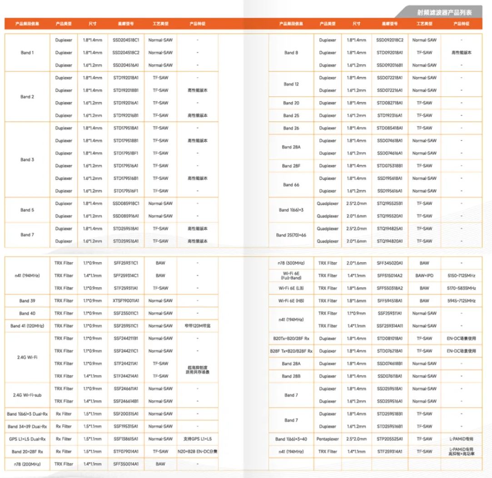
Task: Click the 射频滤波器产品列表 title tab
Action: 443,12
